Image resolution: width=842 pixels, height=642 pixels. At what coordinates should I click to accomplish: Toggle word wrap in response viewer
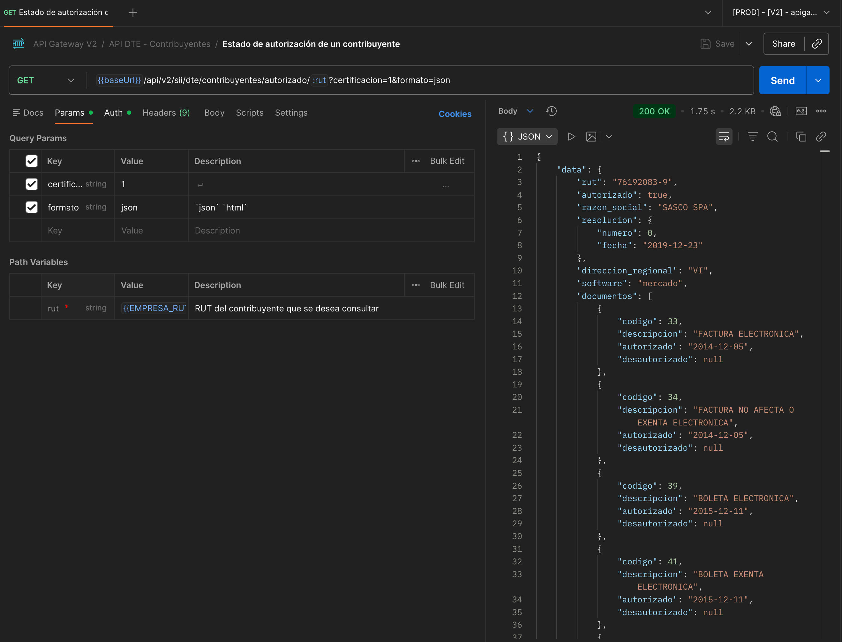(x=724, y=136)
